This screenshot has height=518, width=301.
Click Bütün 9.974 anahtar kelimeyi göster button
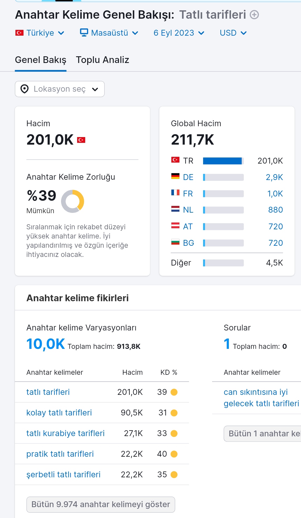point(101,504)
